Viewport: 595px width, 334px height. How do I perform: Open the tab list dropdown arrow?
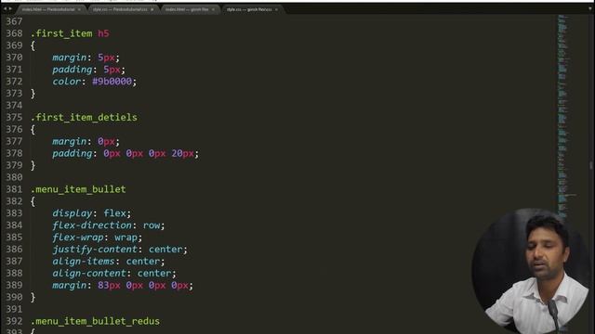click(590, 9)
